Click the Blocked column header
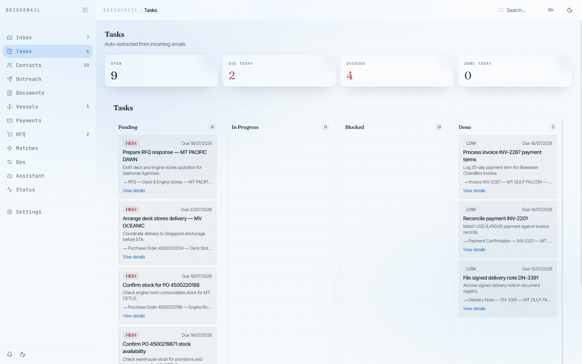 pyautogui.click(x=355, y=127)
